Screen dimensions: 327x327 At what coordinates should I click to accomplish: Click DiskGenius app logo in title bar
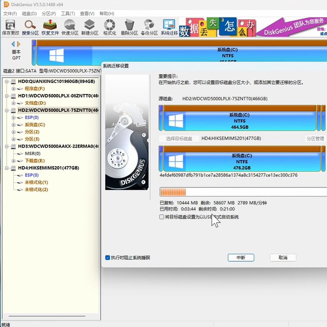6,4
